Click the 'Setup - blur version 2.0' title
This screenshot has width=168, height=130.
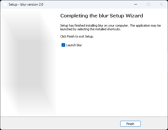(x=26, y=4)
